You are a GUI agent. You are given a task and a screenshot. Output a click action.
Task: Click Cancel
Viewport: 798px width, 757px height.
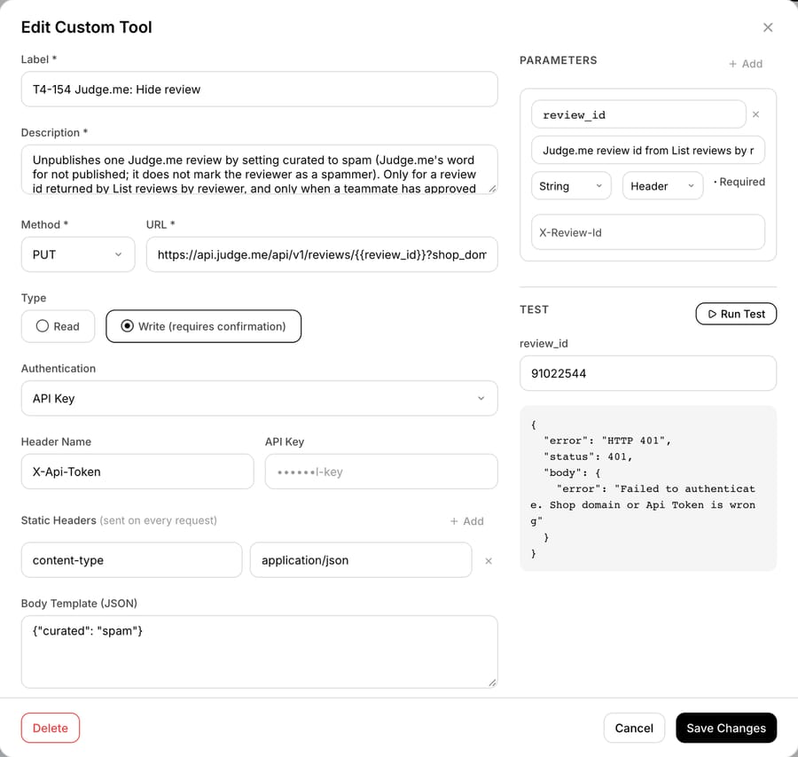pyautogui.click(x=634, y=728)
